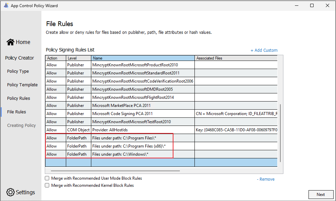Click Publisher cell in Microsoft Code Signing row
The image size is (336, 201).
tap(78, 114)
